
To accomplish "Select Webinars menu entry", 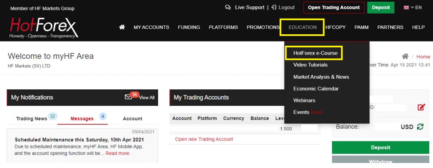I will (x=304, y=100).
